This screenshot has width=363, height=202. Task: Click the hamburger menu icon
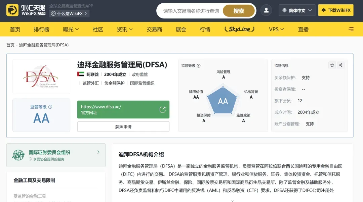pos(351,29)
